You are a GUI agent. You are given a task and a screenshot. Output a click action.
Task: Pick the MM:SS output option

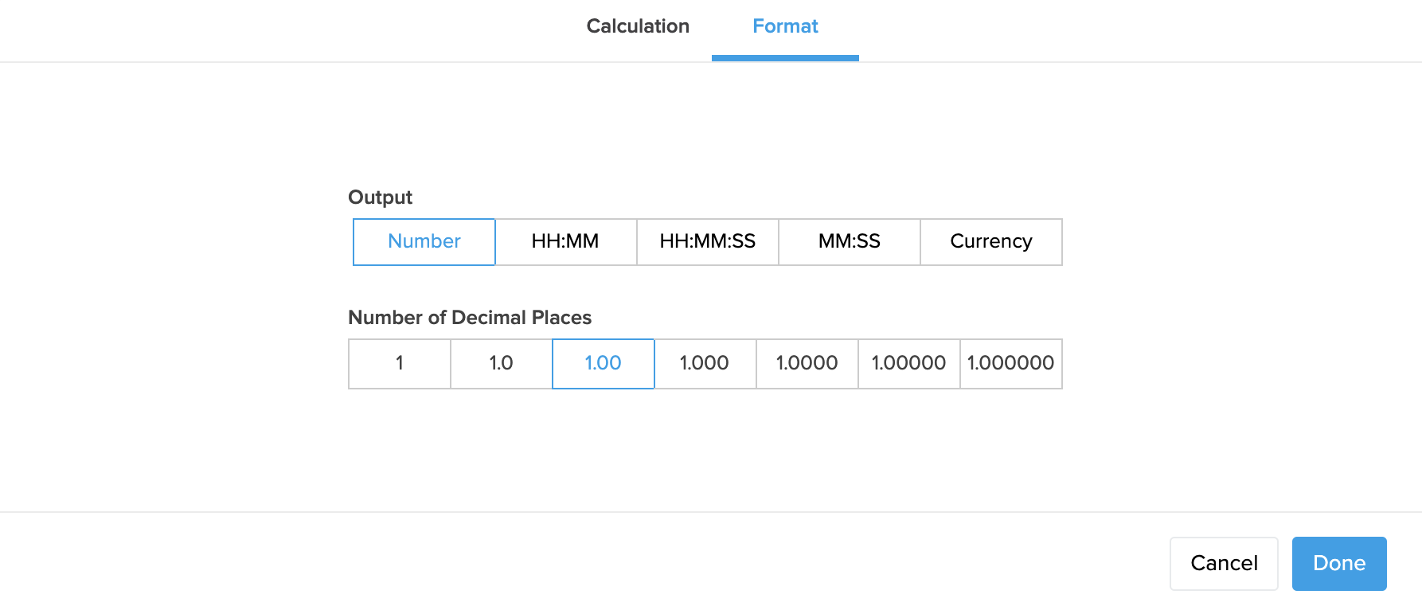(849, 242)
